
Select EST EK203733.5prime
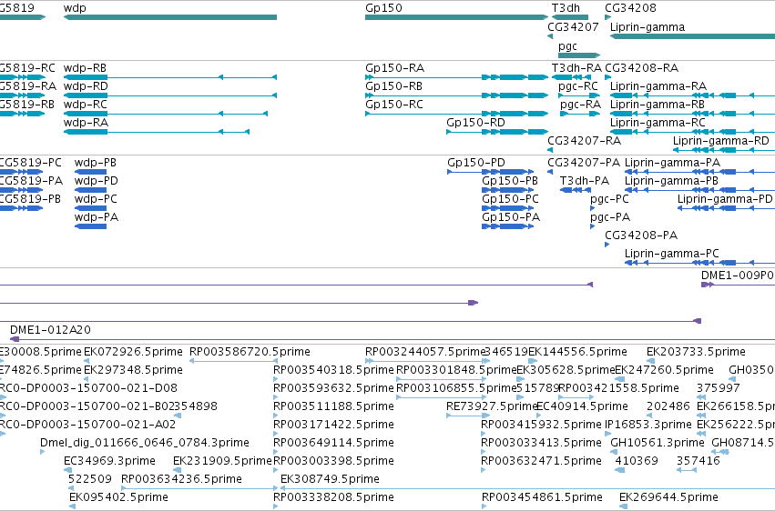click(650, 362)
